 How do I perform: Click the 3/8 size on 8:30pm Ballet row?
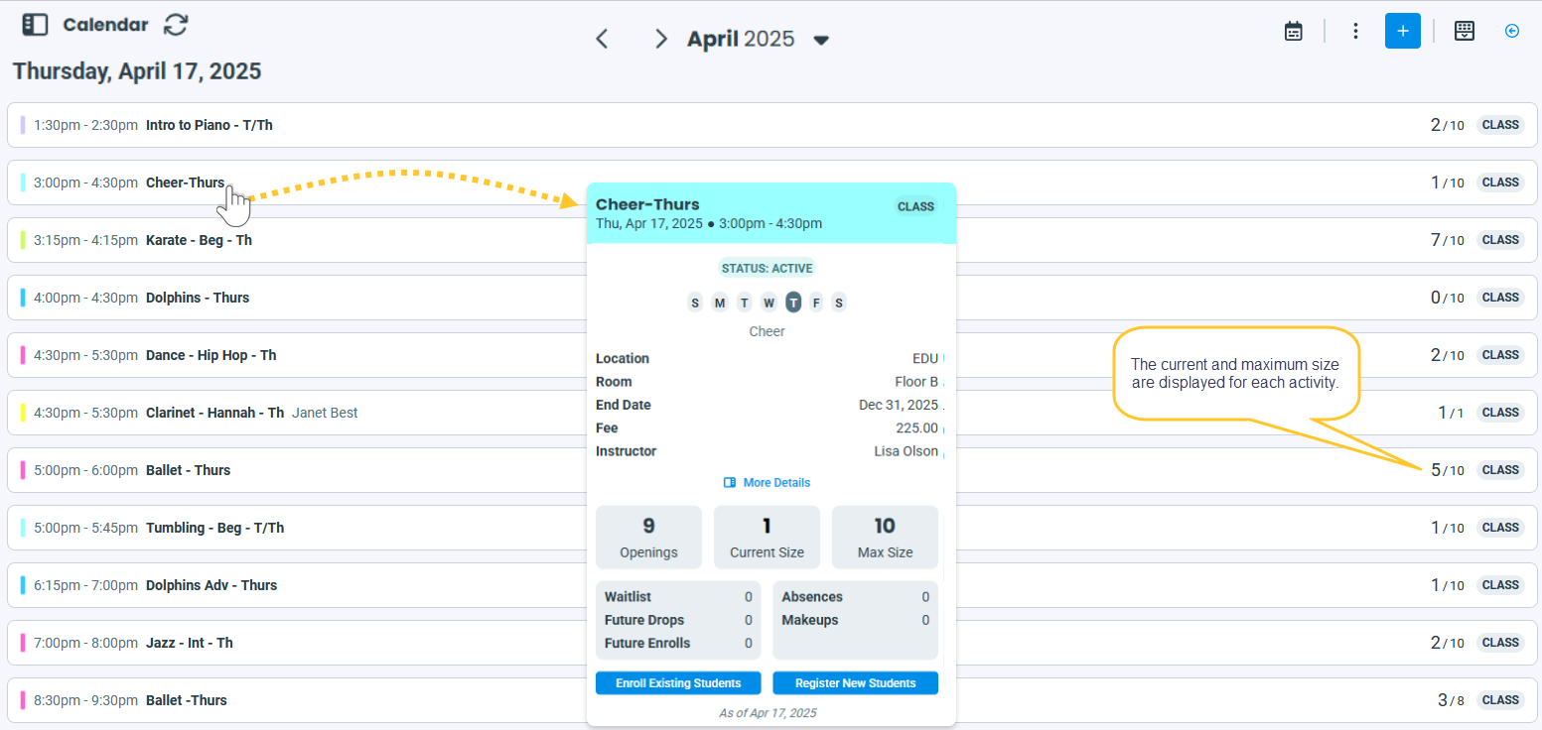[x=1451, y=700]
